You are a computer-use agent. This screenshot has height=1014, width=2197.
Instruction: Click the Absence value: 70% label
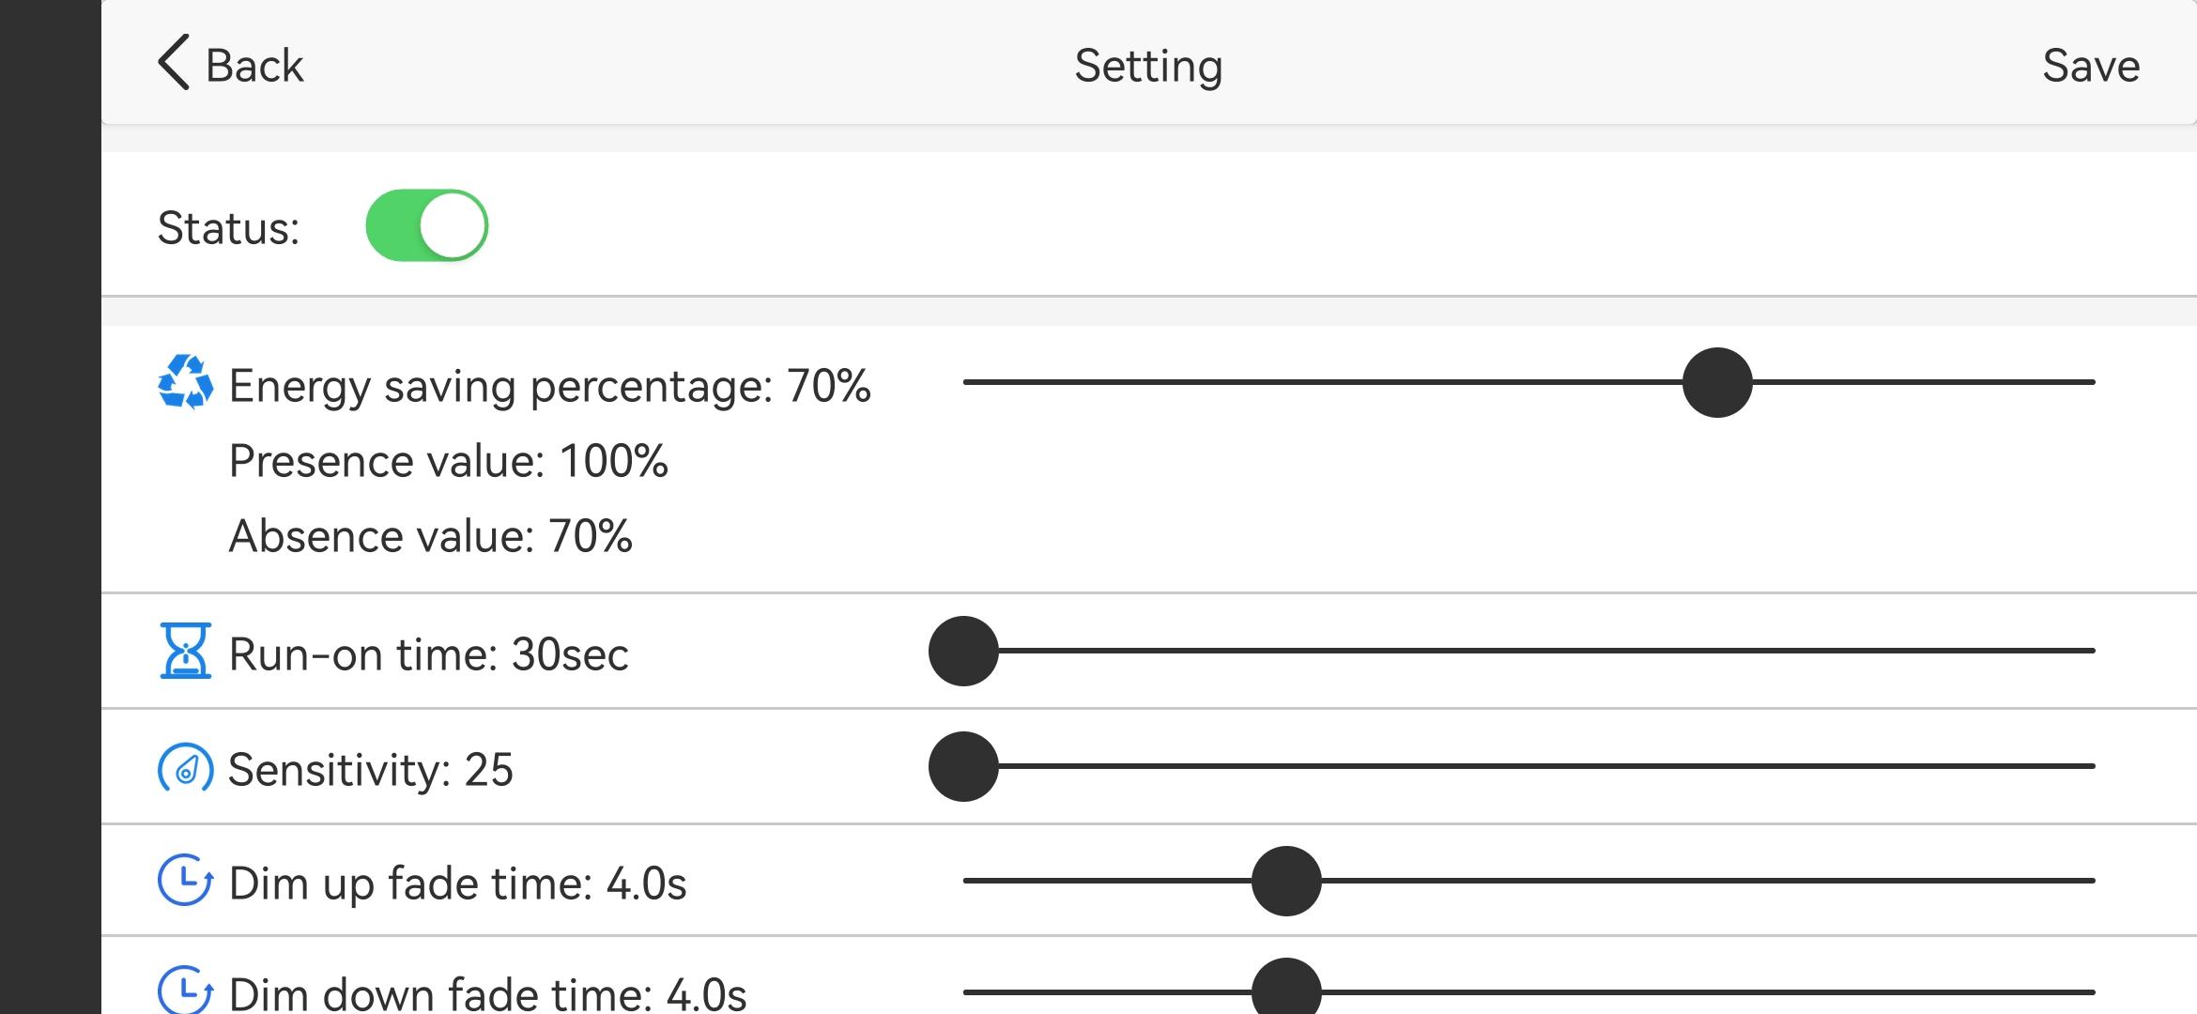(430, 536)
